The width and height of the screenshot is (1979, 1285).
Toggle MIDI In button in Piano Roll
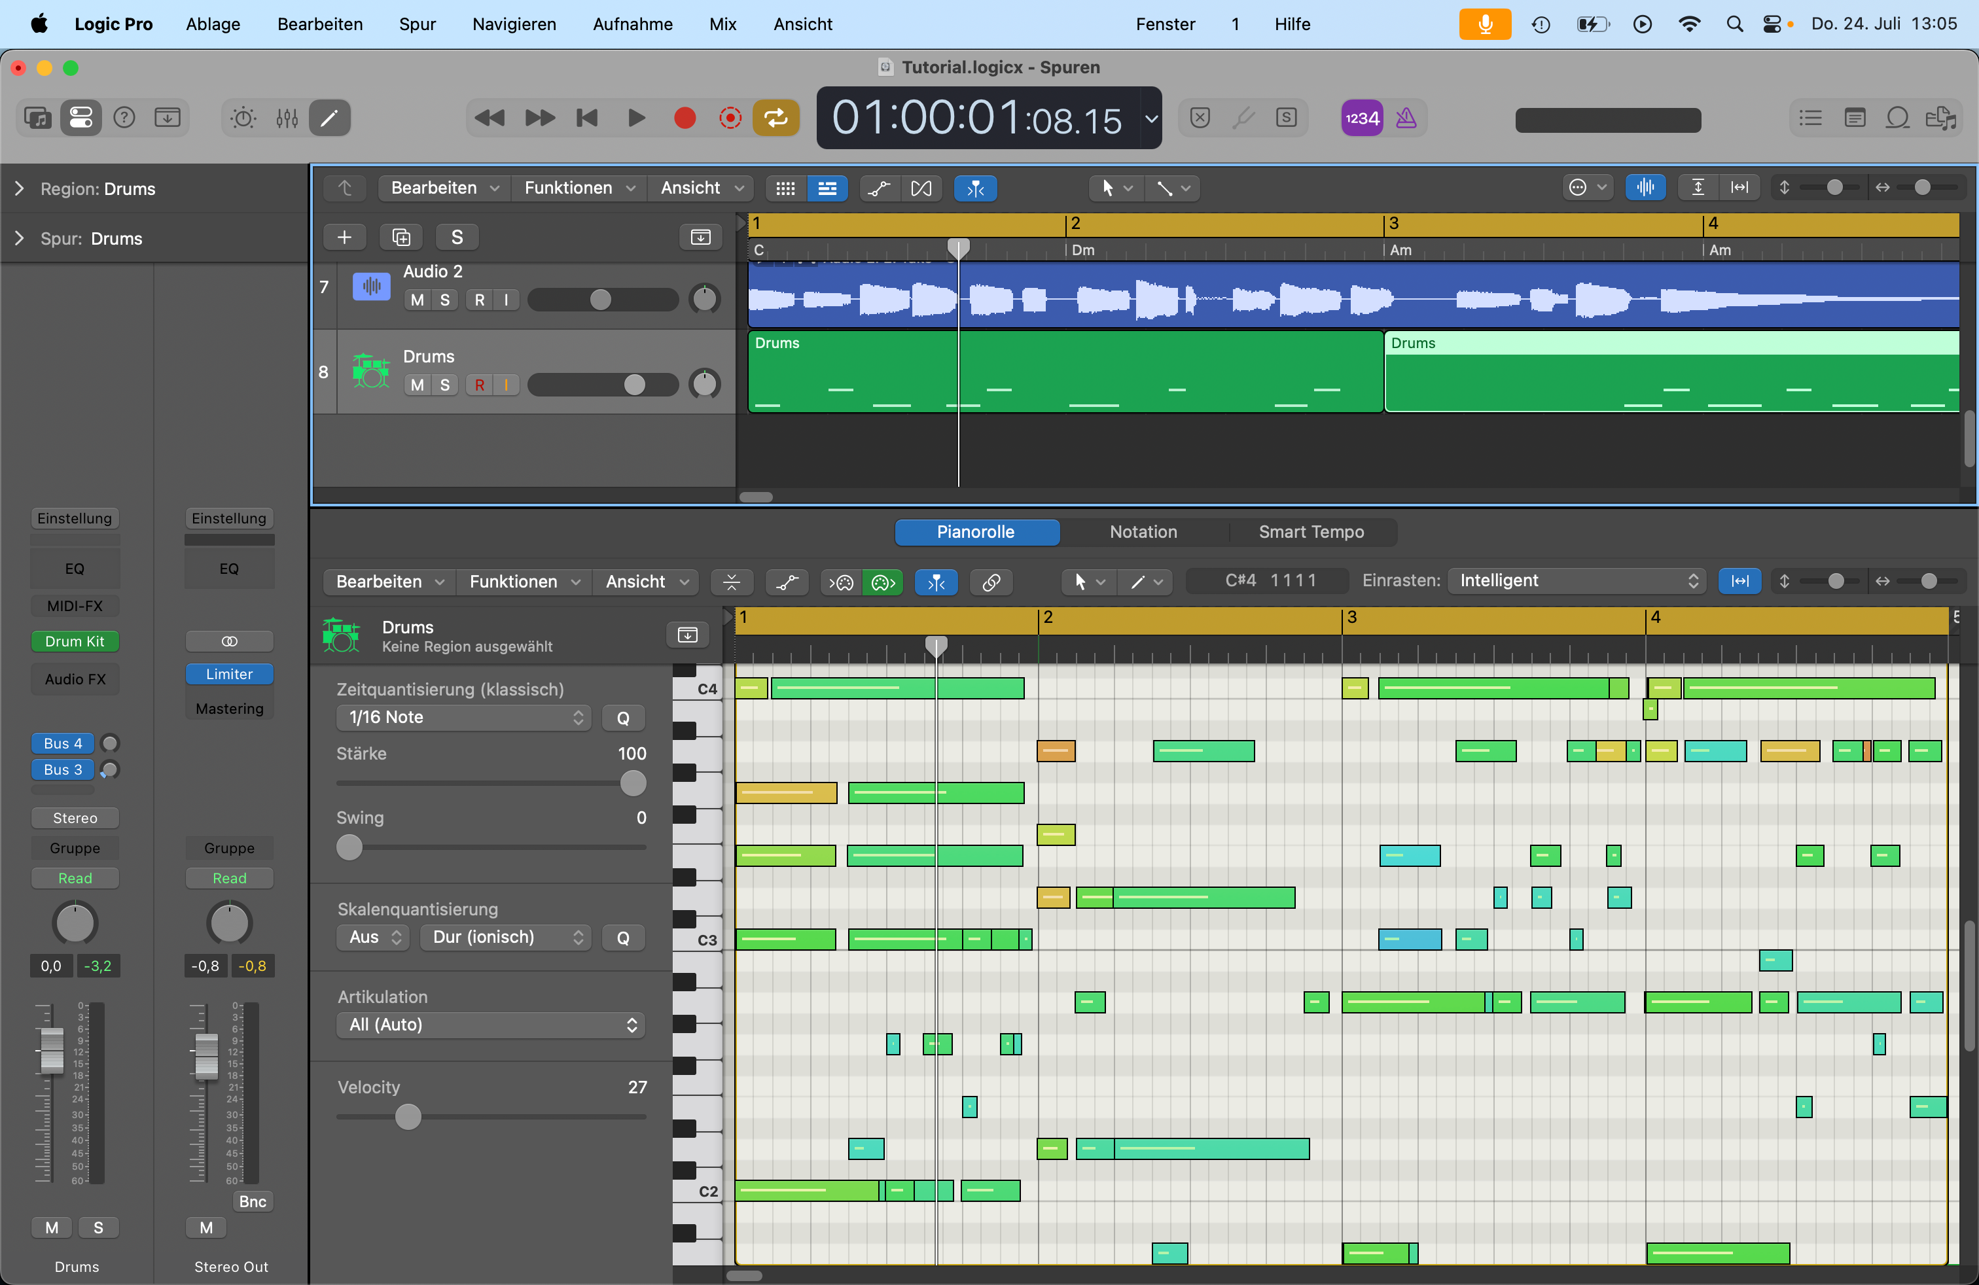click(841, 582)
